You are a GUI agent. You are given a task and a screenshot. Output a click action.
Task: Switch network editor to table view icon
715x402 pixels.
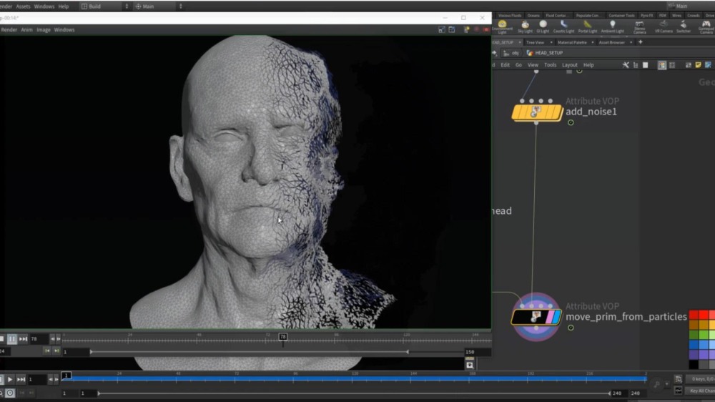pyautogui.click(x=672, y=65)
